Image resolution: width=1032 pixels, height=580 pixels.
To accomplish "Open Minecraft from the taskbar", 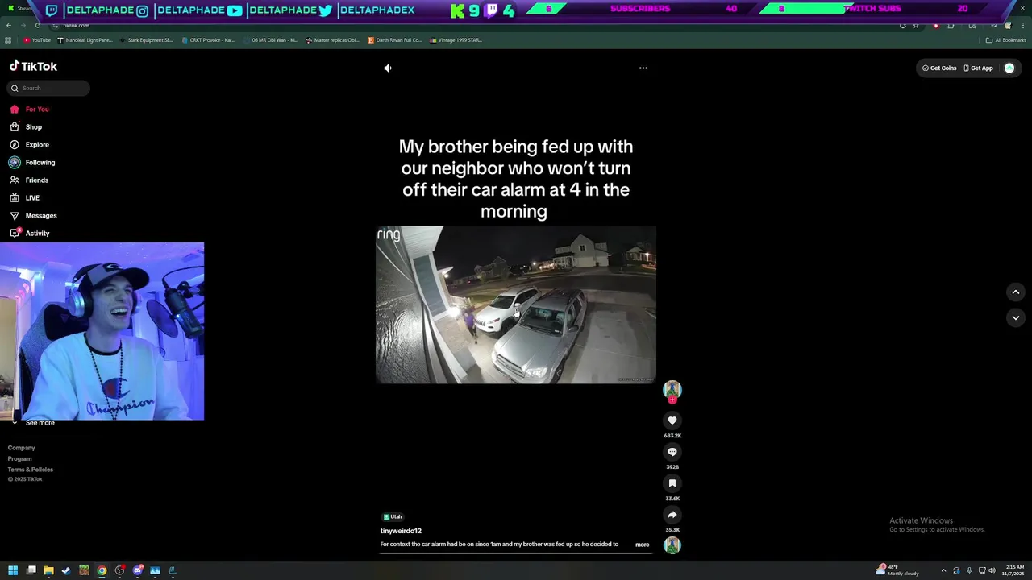I will (84, 570).
